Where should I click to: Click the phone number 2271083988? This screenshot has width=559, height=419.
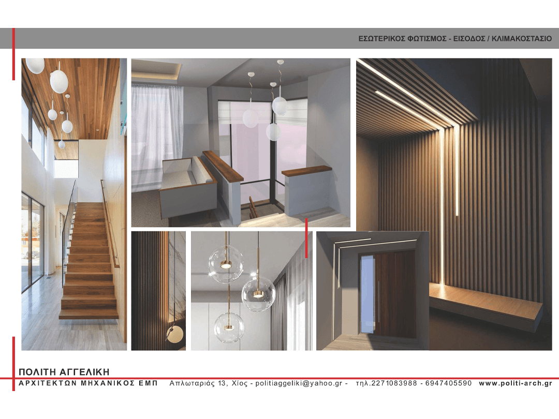click(x=394, y=383)
